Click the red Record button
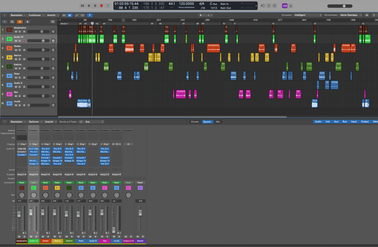This screenshot has width=378, height=247. pos(101,6)
